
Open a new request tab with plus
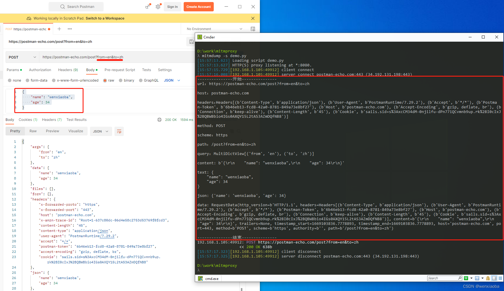(59, 29)
